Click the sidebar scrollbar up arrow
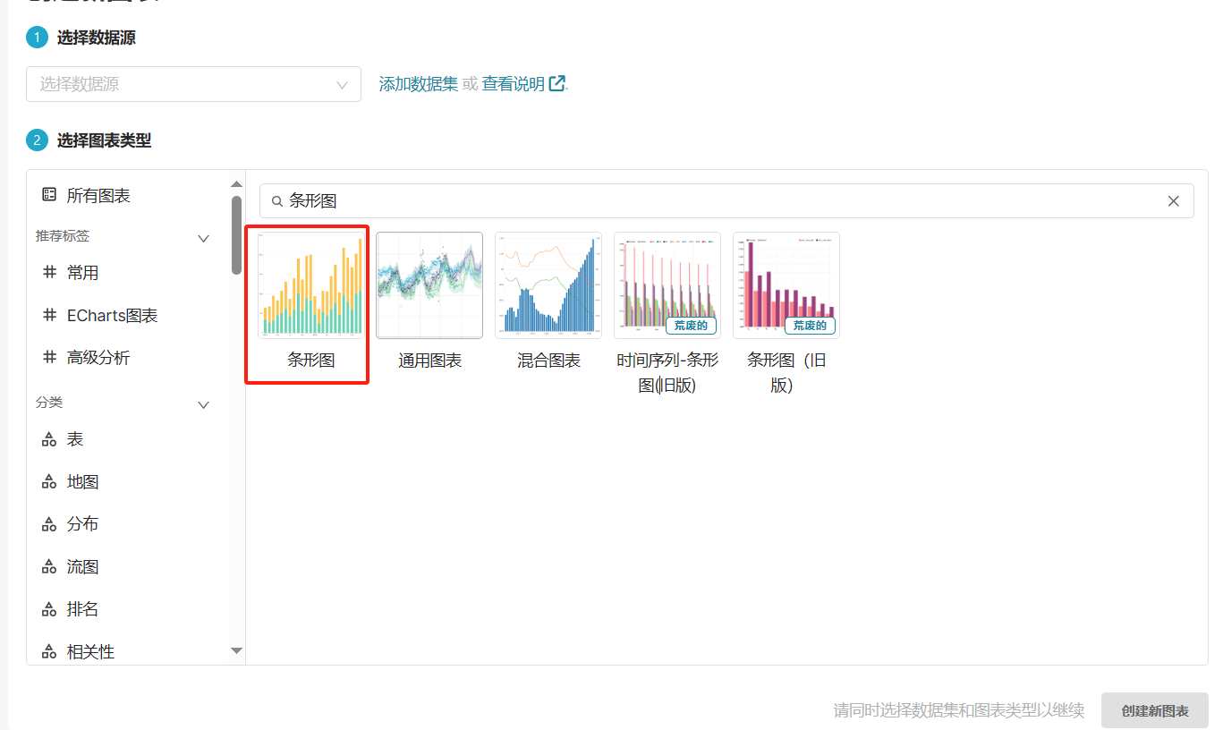Image resolution: width=1223 pixels, height=730 pixels. point(236,183)
